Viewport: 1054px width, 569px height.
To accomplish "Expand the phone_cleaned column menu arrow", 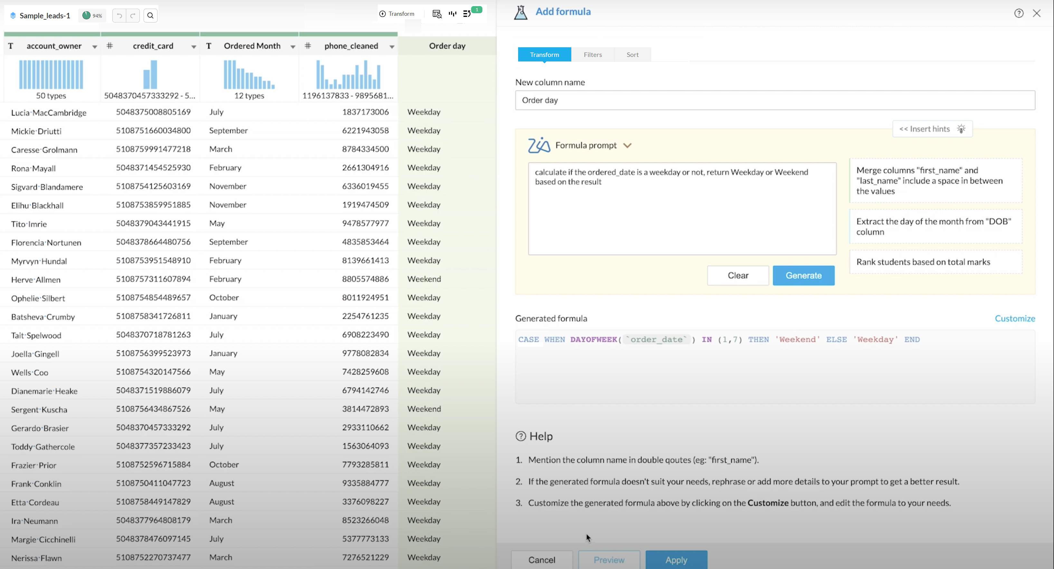I will click(392, 47).
